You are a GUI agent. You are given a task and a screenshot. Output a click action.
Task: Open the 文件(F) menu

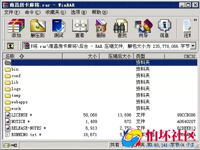[12, 12]
